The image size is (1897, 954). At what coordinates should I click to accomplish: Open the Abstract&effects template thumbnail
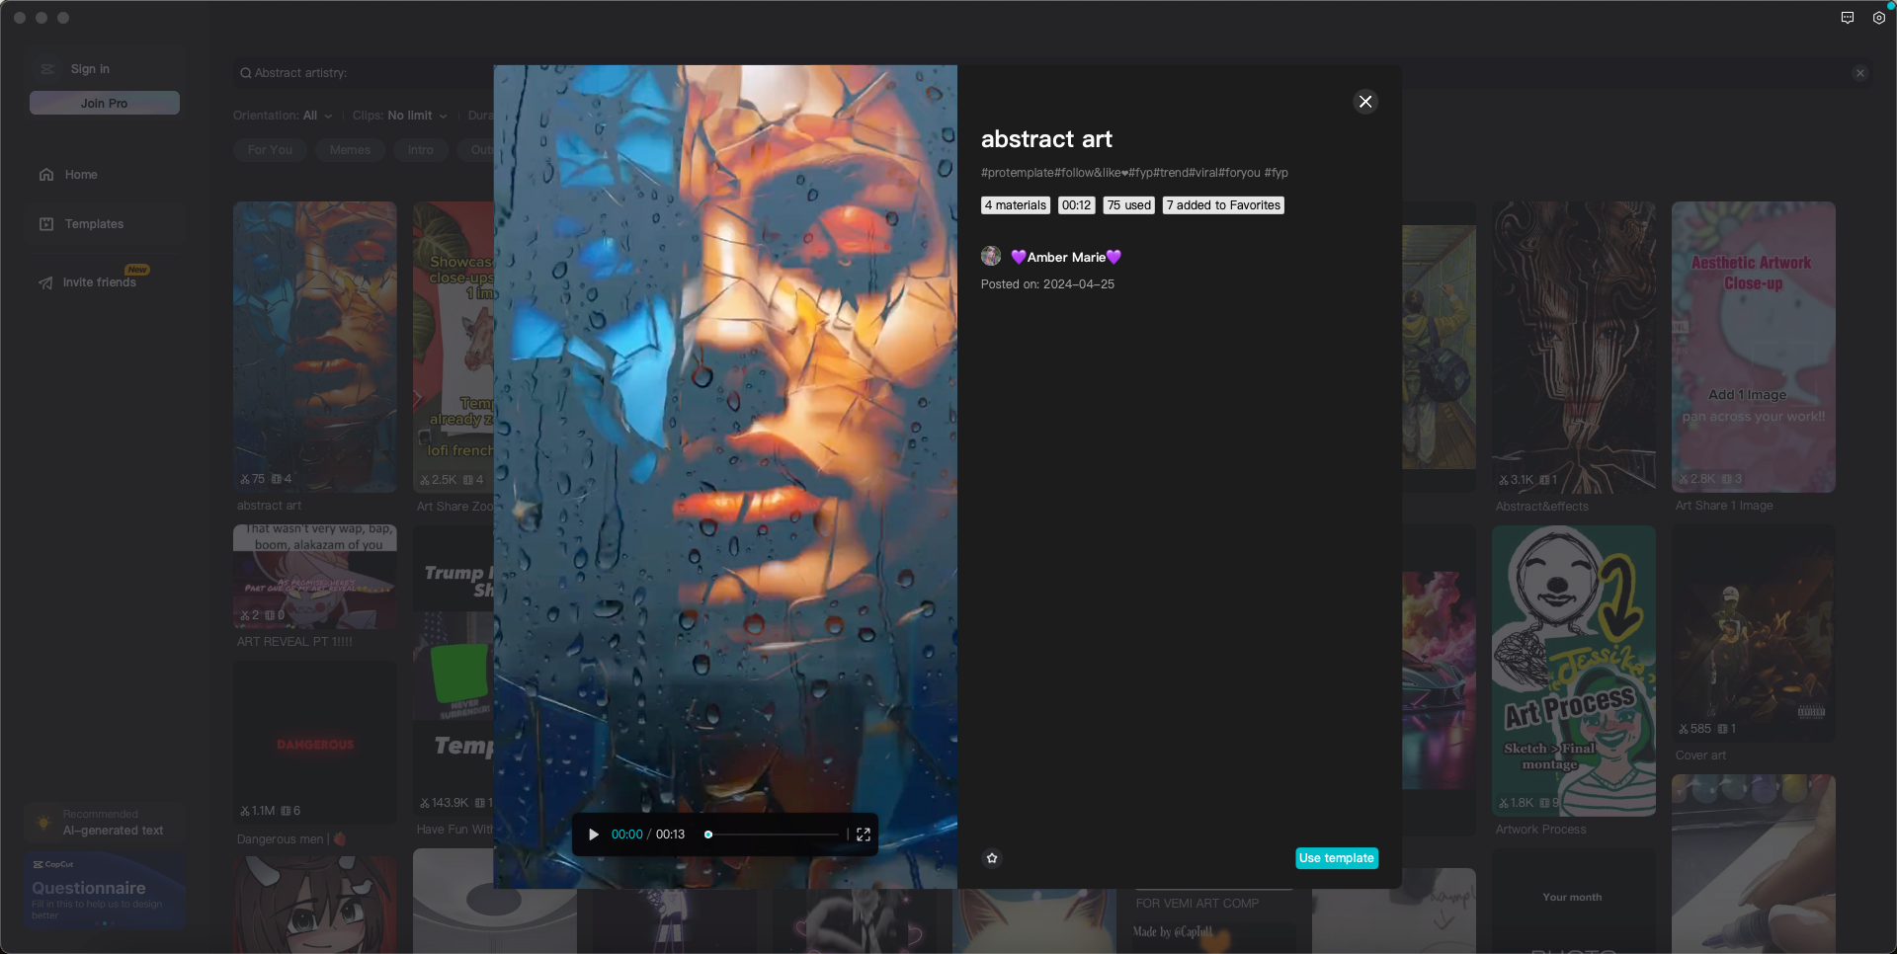pos(1574,347)
